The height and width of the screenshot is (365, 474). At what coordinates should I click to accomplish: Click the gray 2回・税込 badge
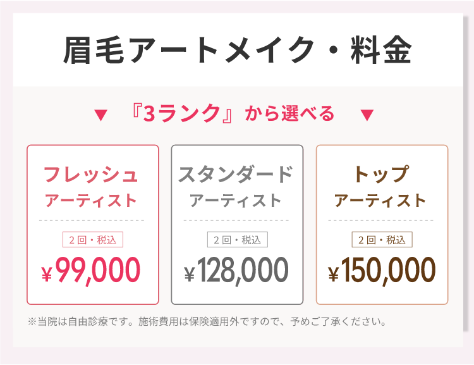point(237,239)
